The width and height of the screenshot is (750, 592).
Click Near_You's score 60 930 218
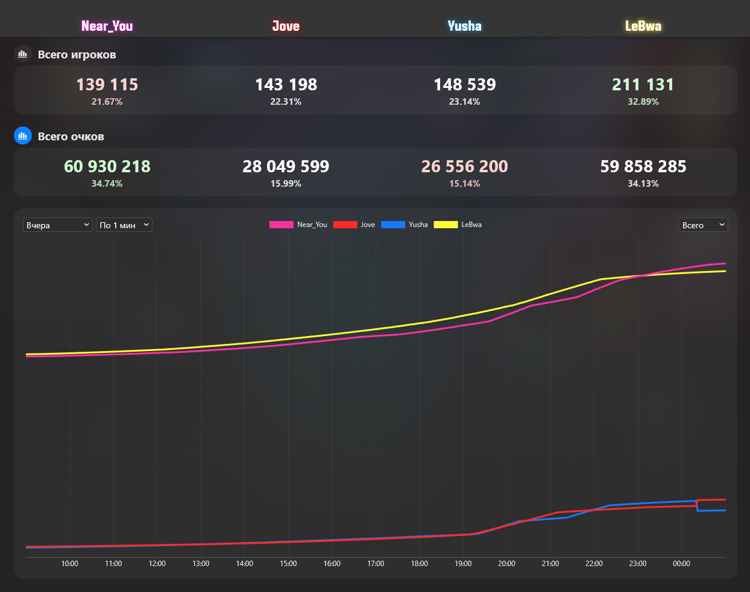tap(107, 166)
